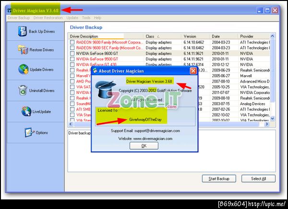The width and height of the screenshot is (288, 209).
Task: Launch LiveUpdate from the sidebar icon
Action: 26,111
